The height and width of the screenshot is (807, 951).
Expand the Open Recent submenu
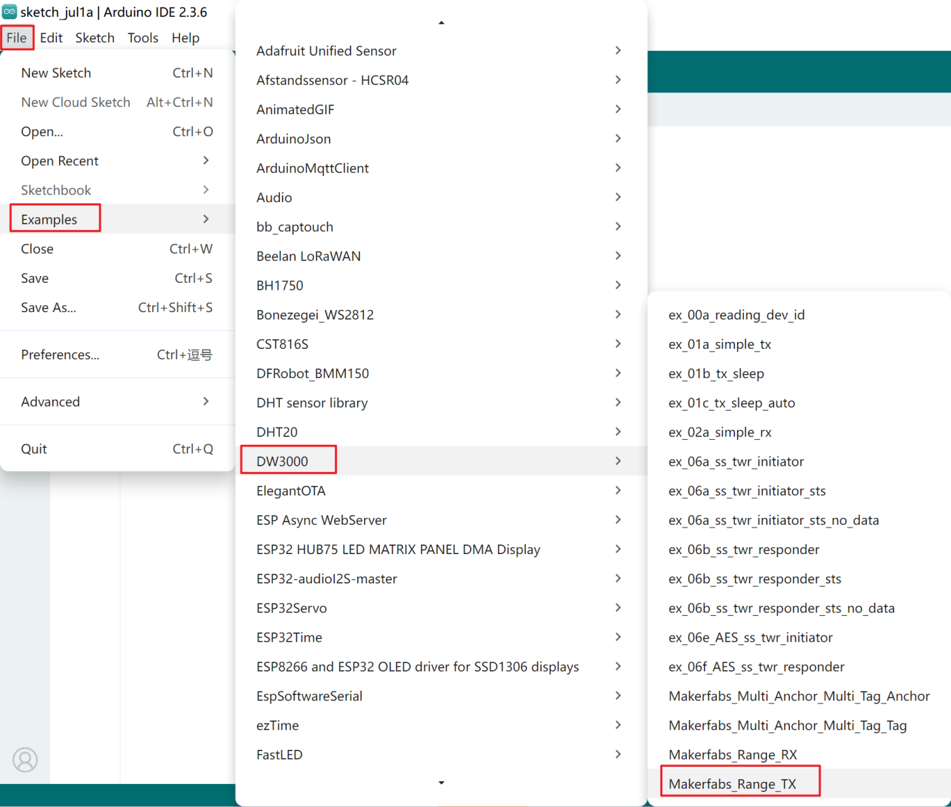coord(118,160)
